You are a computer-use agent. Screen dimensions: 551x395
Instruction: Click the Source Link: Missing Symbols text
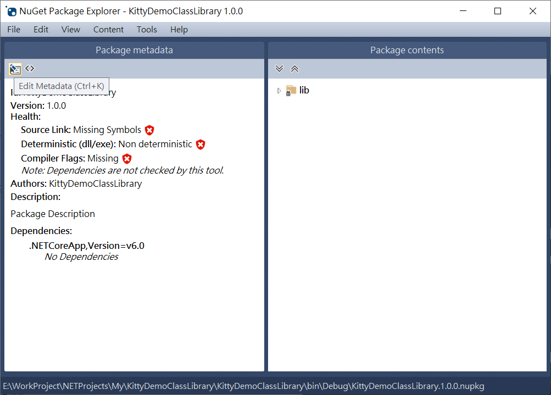(x=81, y=130)
